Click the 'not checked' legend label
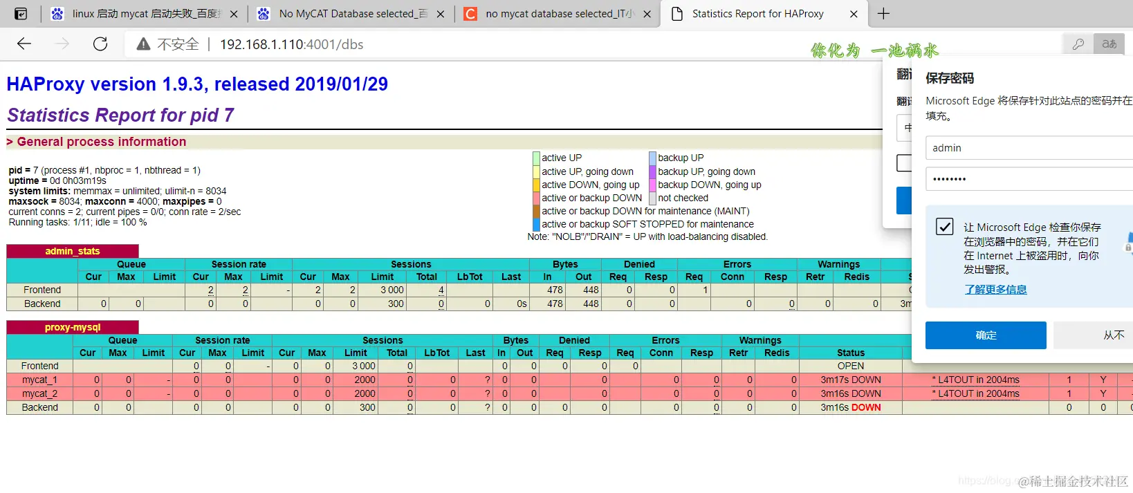 point(683,198)
